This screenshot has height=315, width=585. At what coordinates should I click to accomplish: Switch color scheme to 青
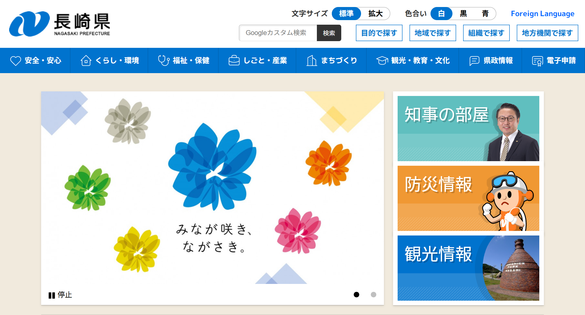[x=485, y=14]
